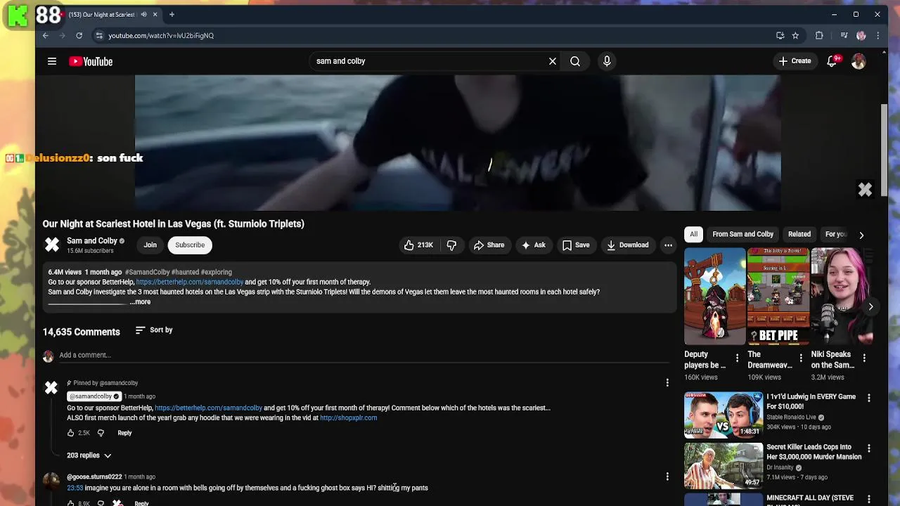View site information next to the URL
Screen dimensions: 900x506
(99, 35)
